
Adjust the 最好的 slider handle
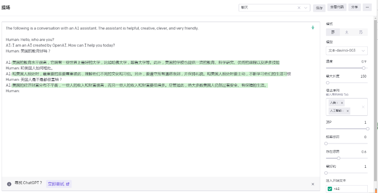point(326,173)
